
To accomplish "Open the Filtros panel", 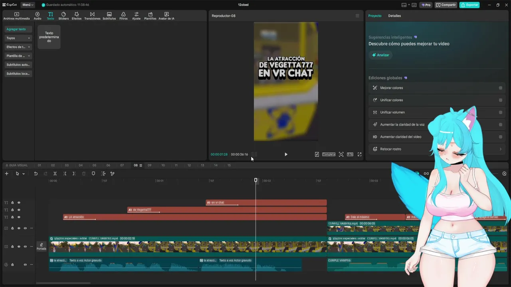I will pyautogui.click(x=123, y=16).
